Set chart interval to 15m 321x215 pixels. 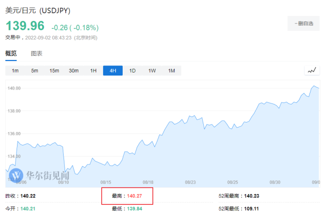tap(54, 70)
